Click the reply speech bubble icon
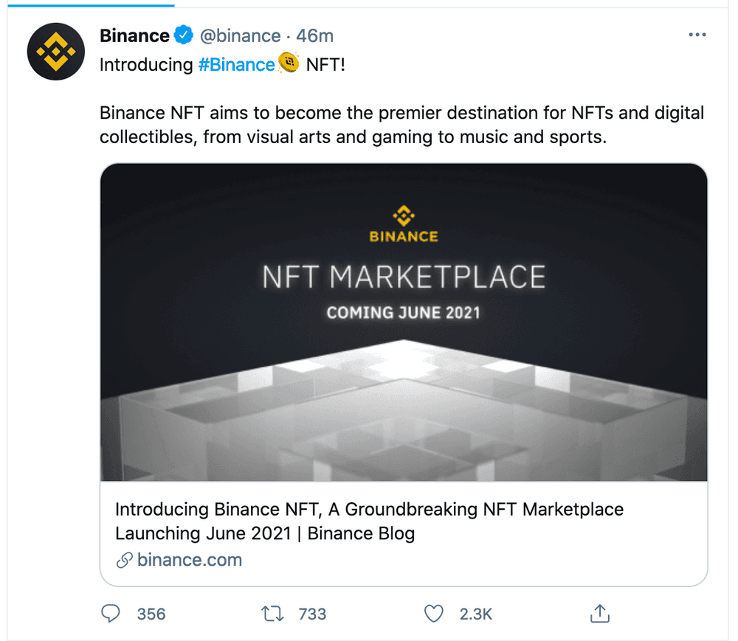Screen dimensions: 738x641 tap(110, 613)
